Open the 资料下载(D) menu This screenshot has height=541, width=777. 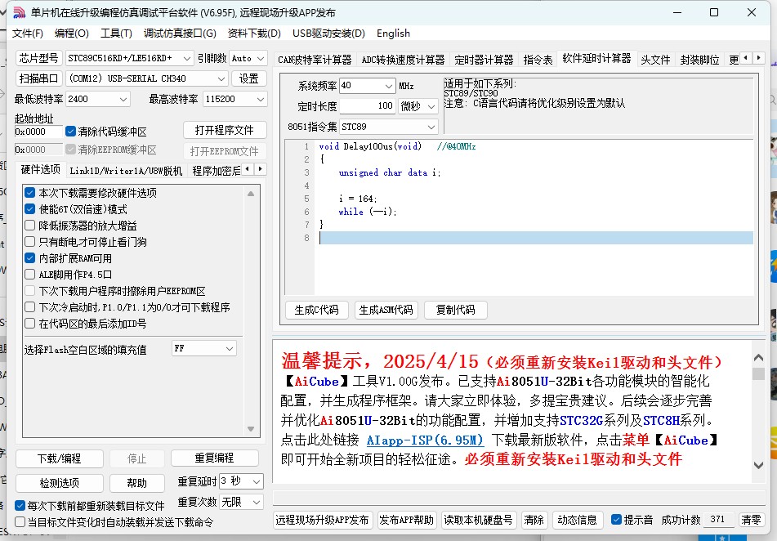point(253,34)
